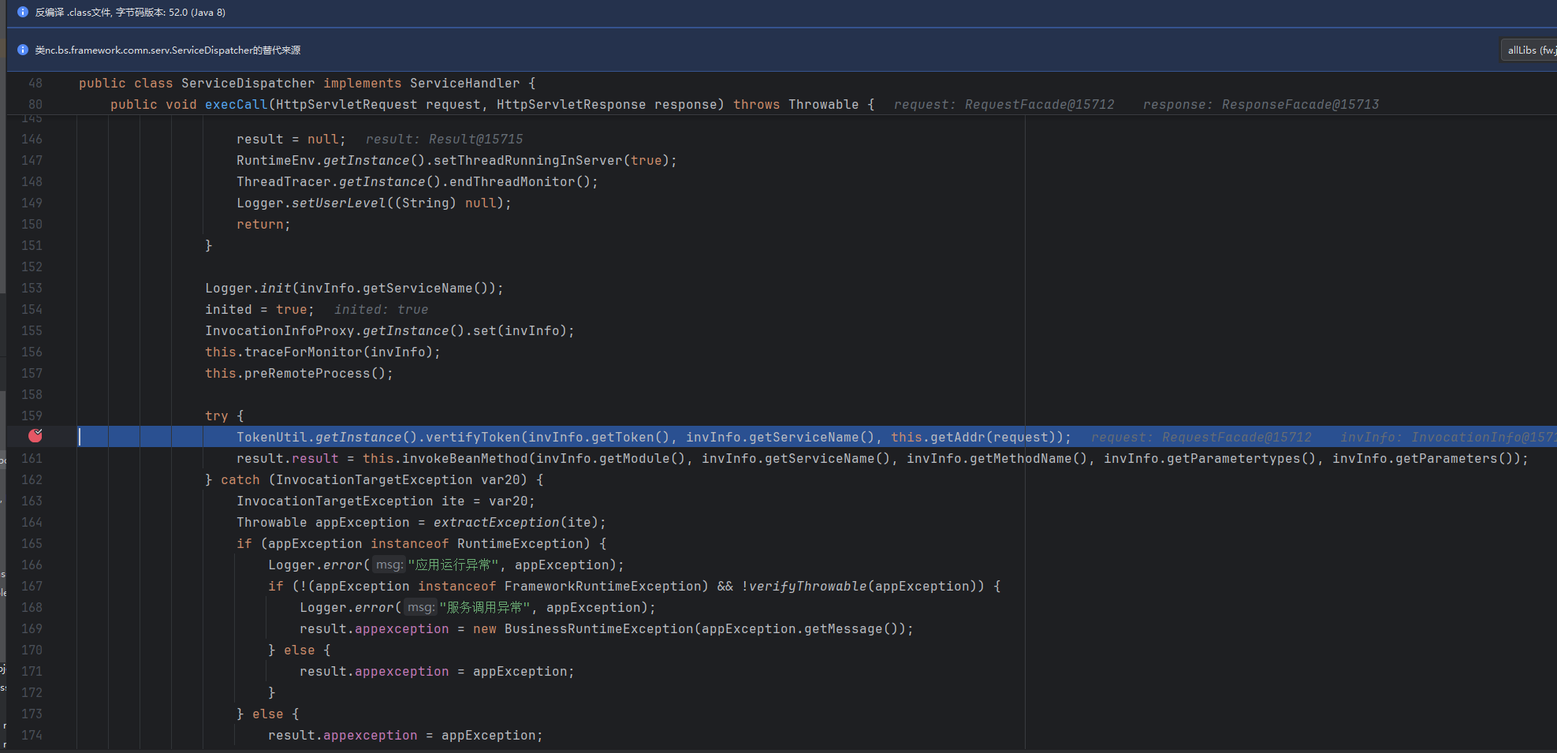The height and width of the screenshot is (753, 1557).
Task: Click inline value ResponseFacade@15713
Action: [x=1261, y=104]
